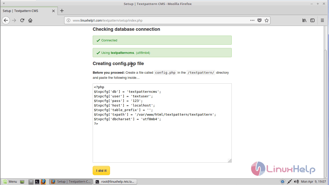Go to Firefox home page
329x185 pixels.
pos(30,20)
